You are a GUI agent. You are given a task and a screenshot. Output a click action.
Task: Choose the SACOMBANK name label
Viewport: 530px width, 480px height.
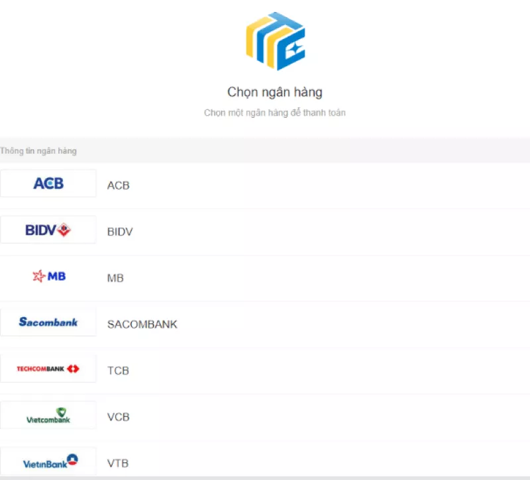coord(142,324)
